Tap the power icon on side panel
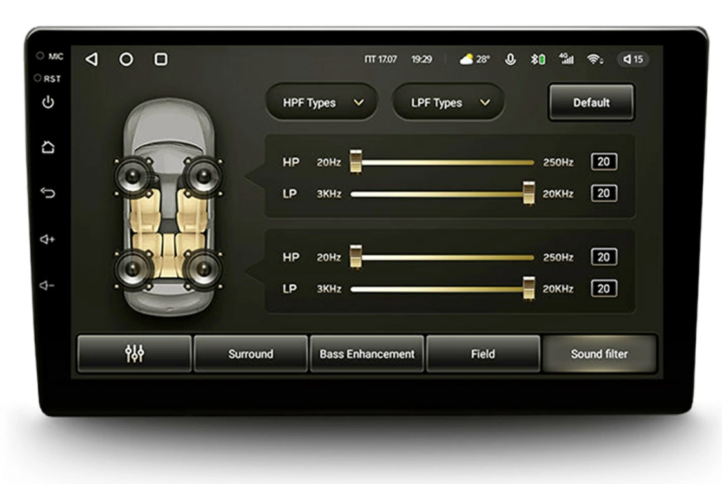The width and height of the screenshot is (722, 484). coord(48,102)
